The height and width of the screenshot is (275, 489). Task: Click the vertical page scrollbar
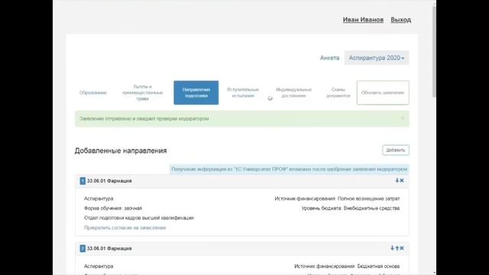(x=434, y=51)
